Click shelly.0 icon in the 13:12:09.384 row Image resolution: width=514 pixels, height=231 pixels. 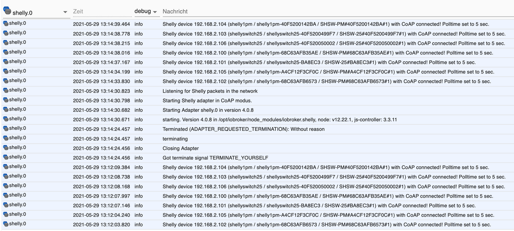tap(6, 167)
